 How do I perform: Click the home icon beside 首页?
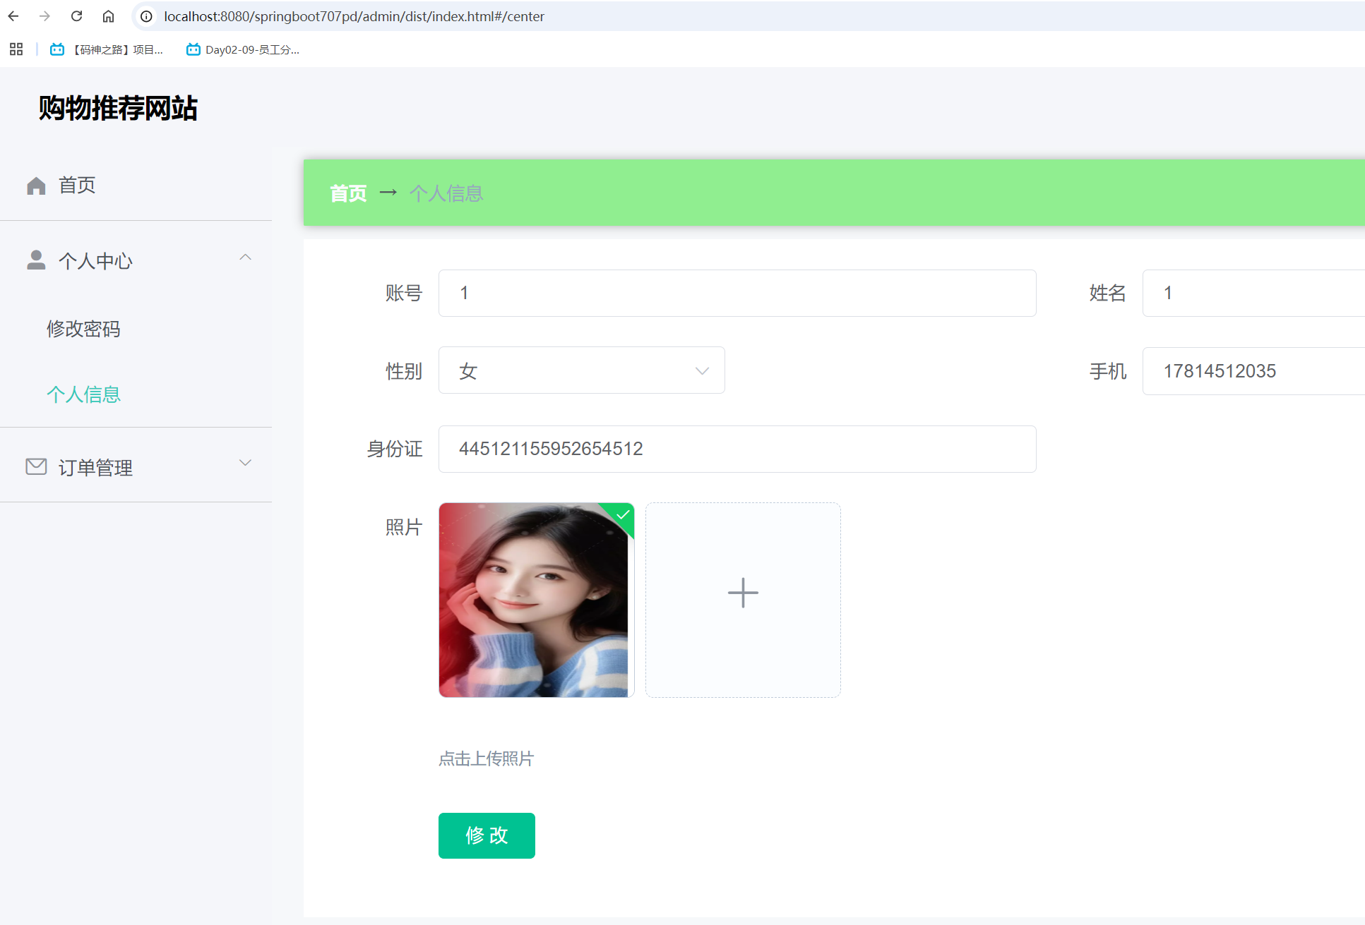click(36, 185)
